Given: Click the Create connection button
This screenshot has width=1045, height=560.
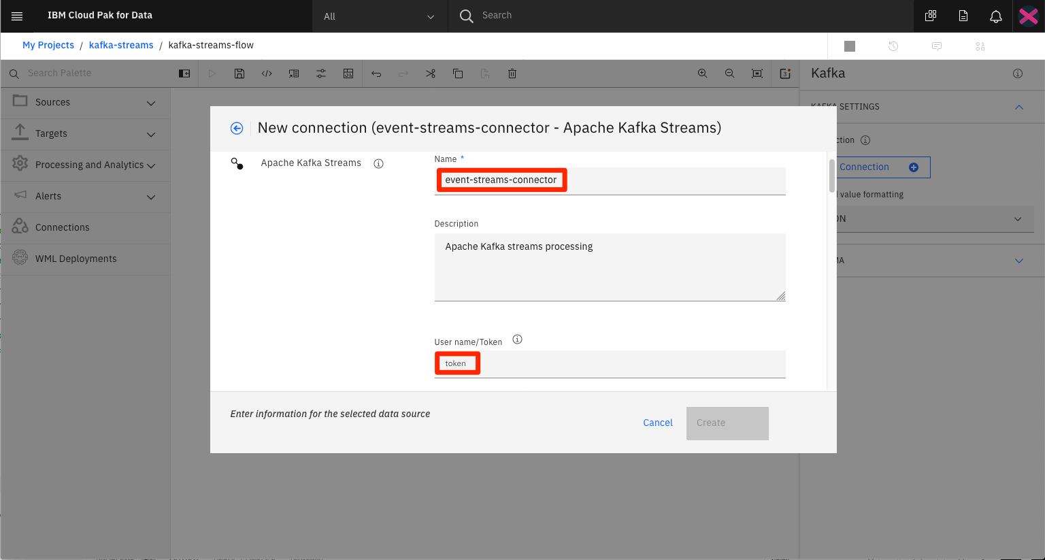Looking at the screenshot, I should click(727, 423).
